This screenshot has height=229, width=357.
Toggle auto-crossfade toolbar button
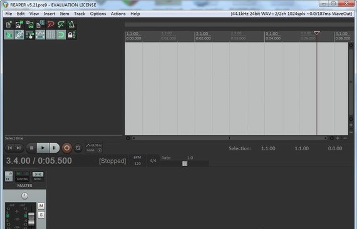pyautogui.click(x=9, y=35)
